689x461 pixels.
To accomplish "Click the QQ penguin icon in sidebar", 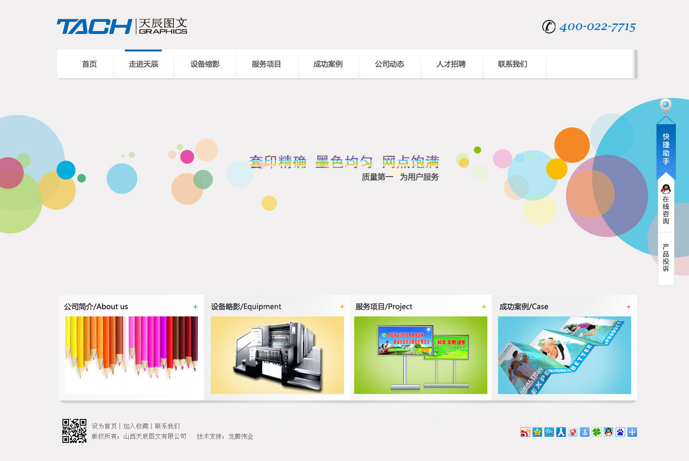I will 666,189.
